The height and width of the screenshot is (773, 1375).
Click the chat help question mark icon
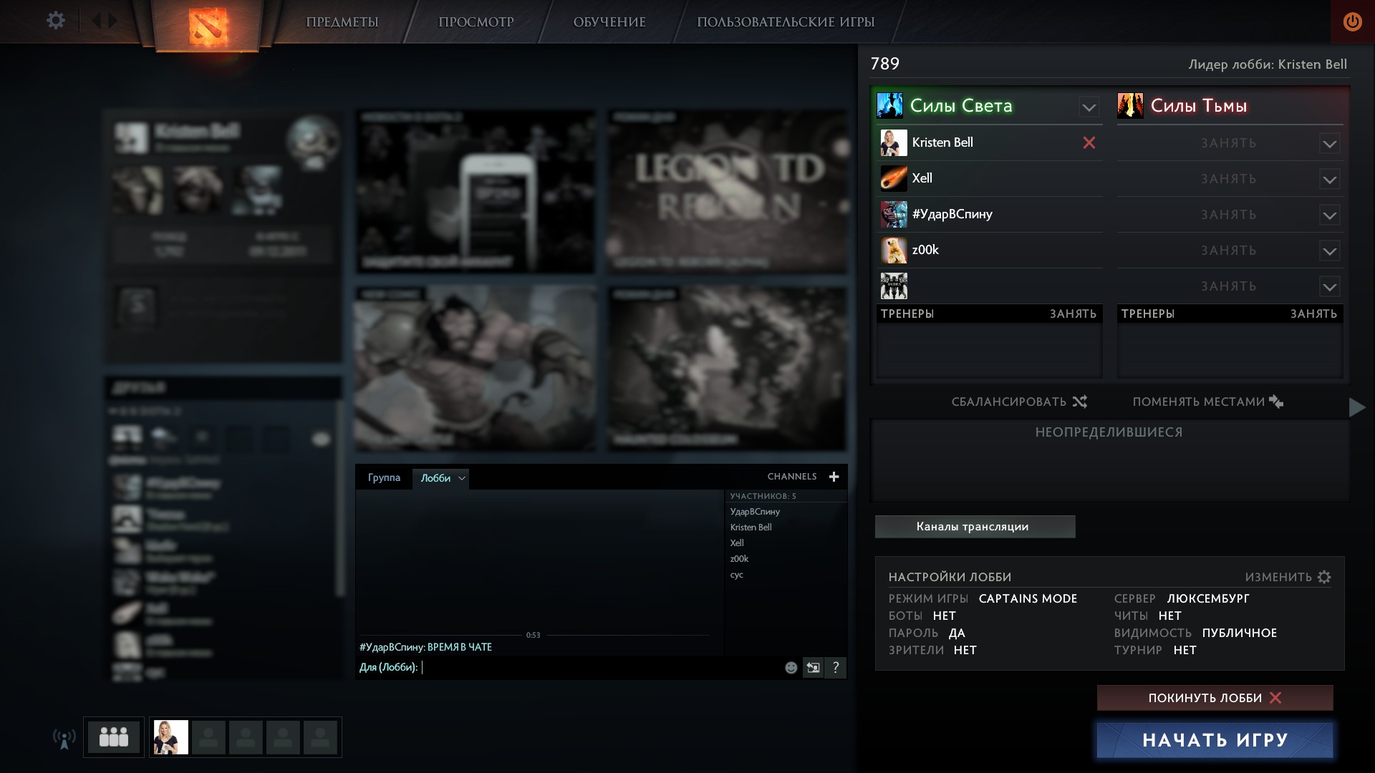pos(835,668)
